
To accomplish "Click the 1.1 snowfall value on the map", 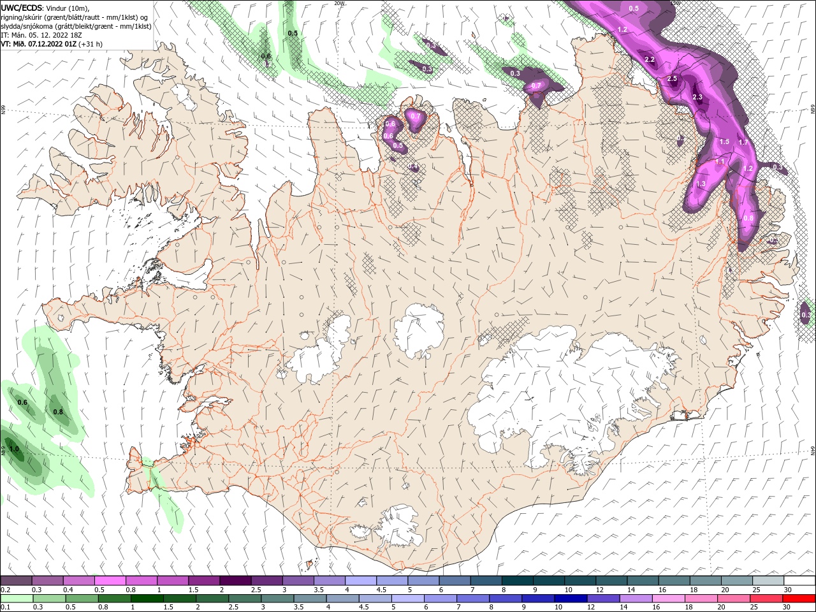I will (x=720, y=162).
